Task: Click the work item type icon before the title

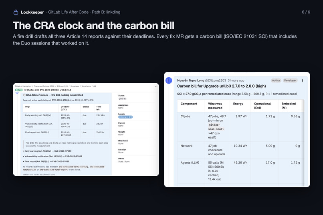Action: coord(25,90)
